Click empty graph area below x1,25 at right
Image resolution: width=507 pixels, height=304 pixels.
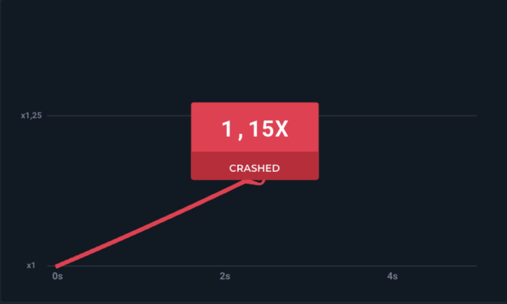398,190
